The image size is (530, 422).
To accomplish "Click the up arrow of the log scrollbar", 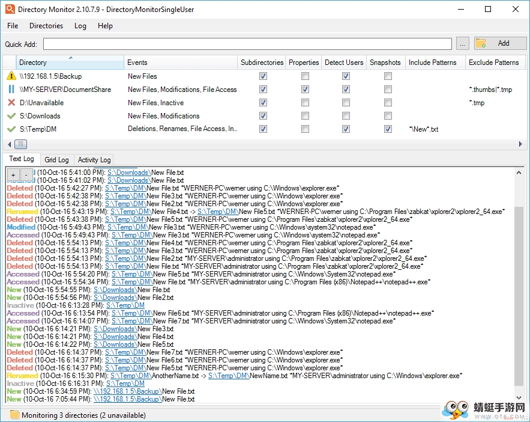I will click(519, 173).
